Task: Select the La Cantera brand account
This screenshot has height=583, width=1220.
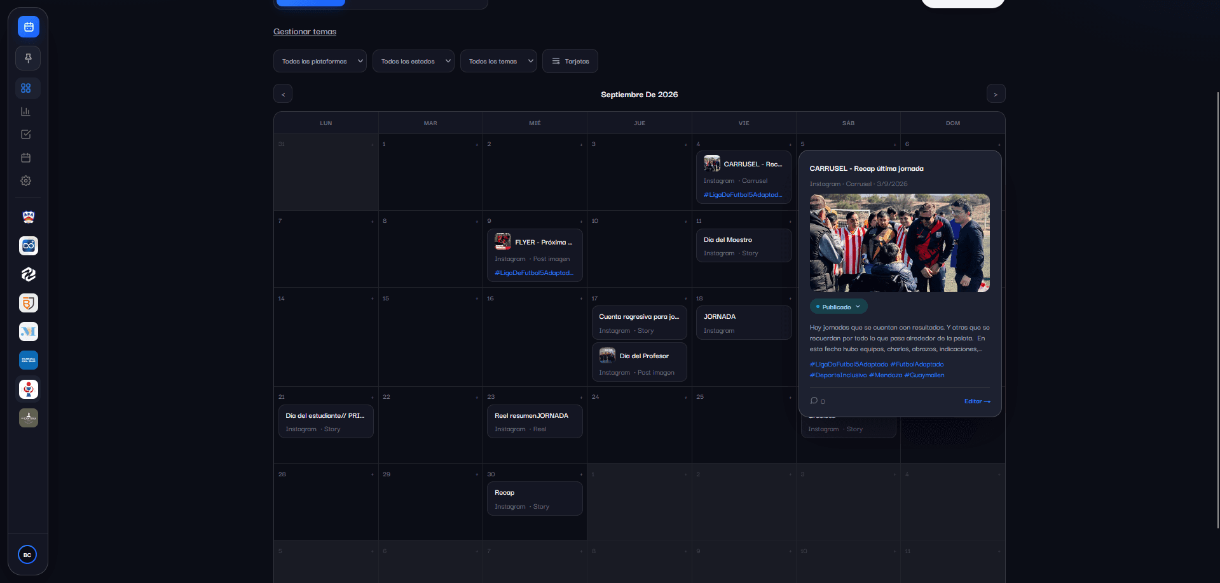Action: (x=29, y=418)
